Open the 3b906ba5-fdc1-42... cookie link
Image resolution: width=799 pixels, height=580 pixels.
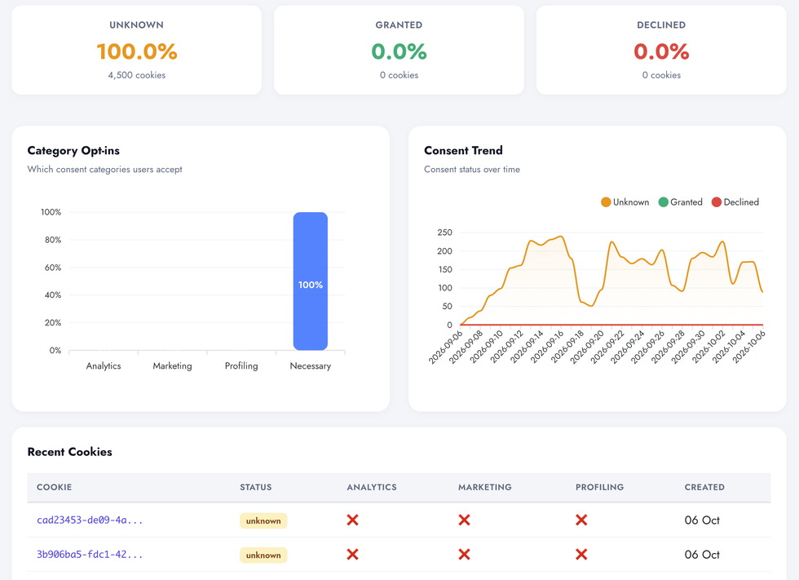90,555
